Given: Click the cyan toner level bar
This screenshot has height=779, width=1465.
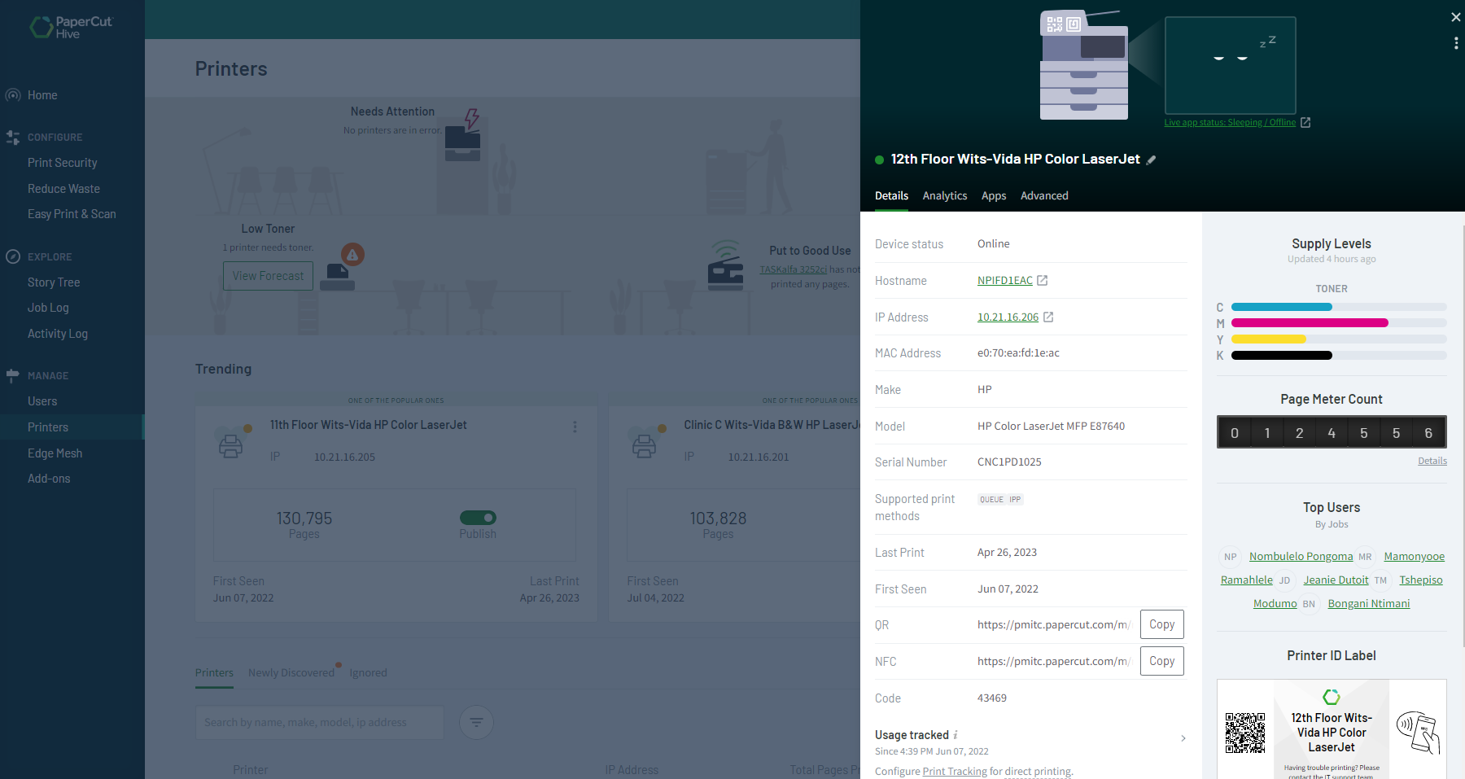Looking at the screenshot, I should (1339, 307).
